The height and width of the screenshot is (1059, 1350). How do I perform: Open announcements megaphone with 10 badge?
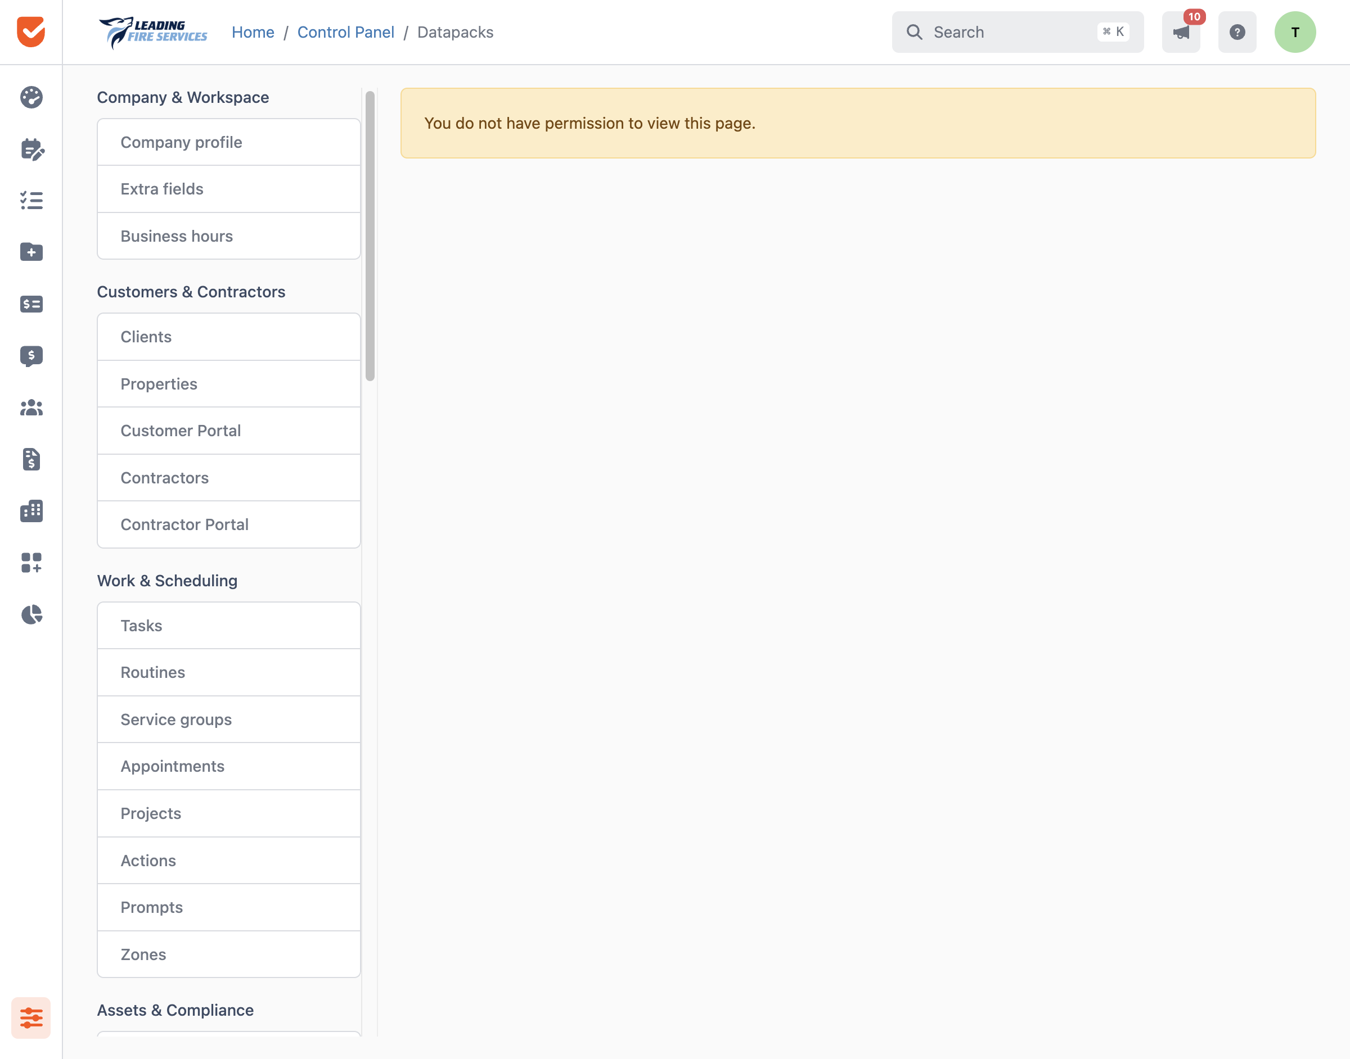1181,31
